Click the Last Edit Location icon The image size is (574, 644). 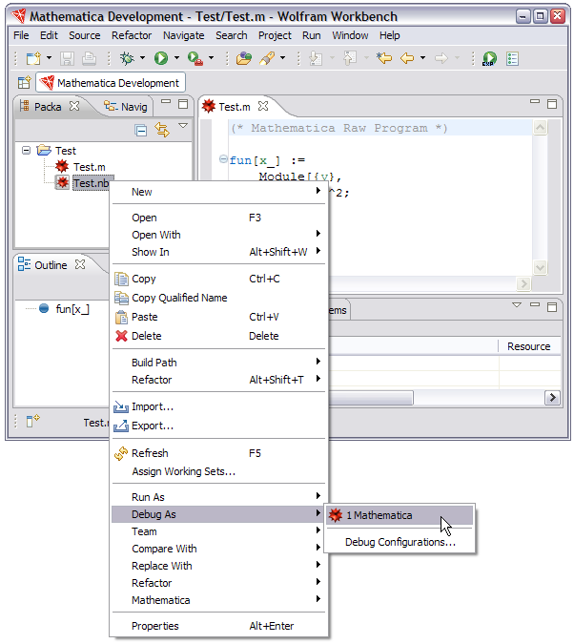[384, 58]
